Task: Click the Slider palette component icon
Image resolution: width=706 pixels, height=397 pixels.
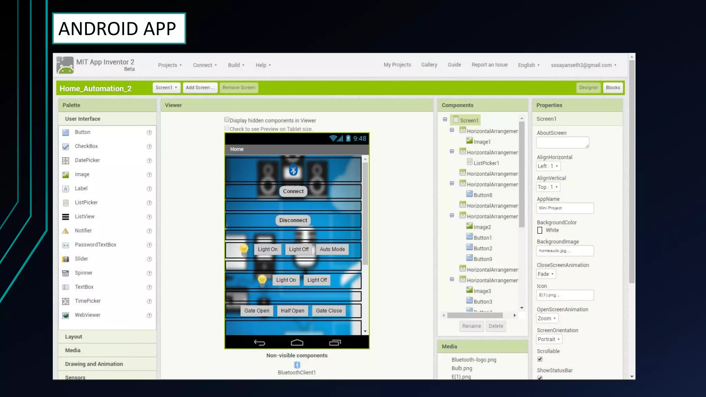Action: [65, 259]
